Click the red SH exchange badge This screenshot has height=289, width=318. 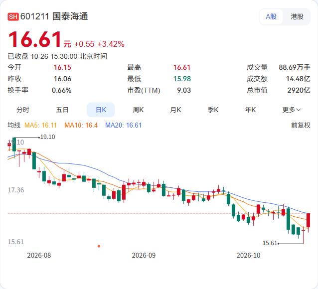pyautogui.click(x=13, y=16)
